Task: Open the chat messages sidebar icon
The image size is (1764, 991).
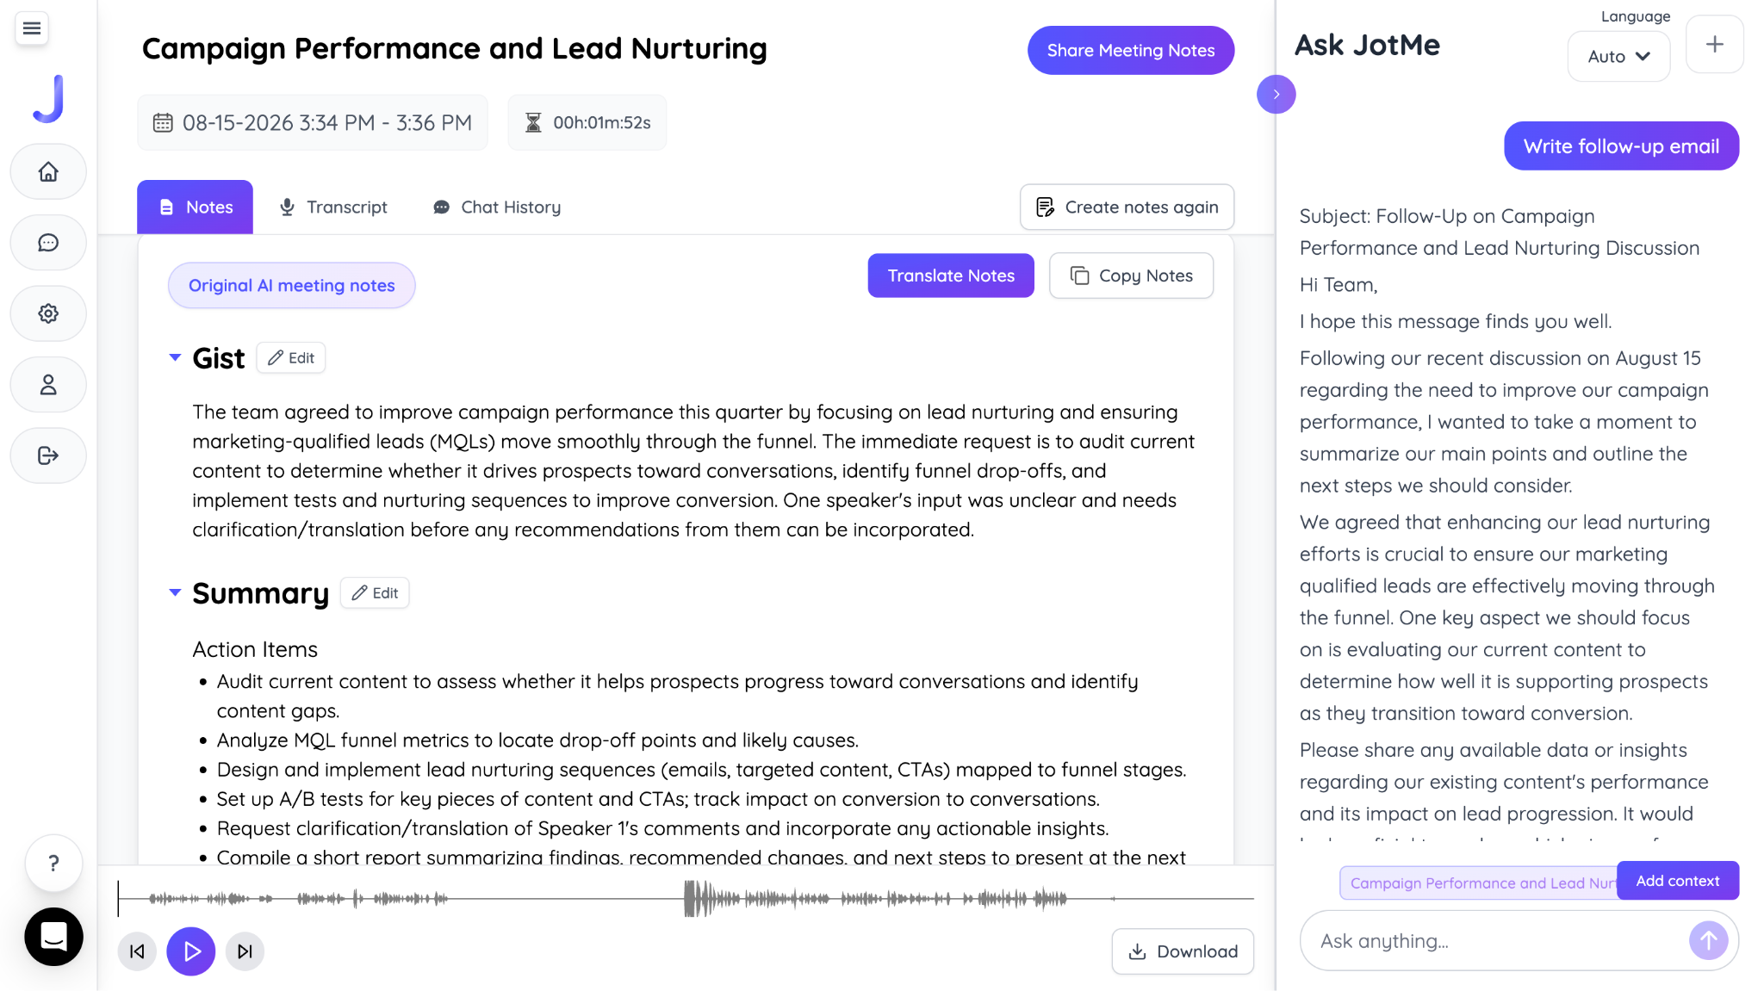Action: (x=48, y=243)
